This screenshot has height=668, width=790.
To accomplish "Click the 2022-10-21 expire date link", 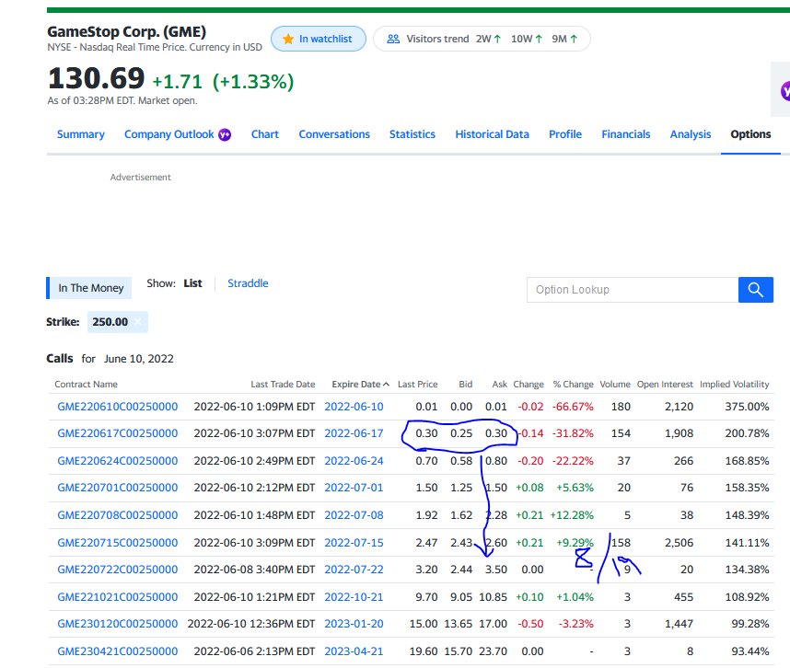I will click(354, 597).
